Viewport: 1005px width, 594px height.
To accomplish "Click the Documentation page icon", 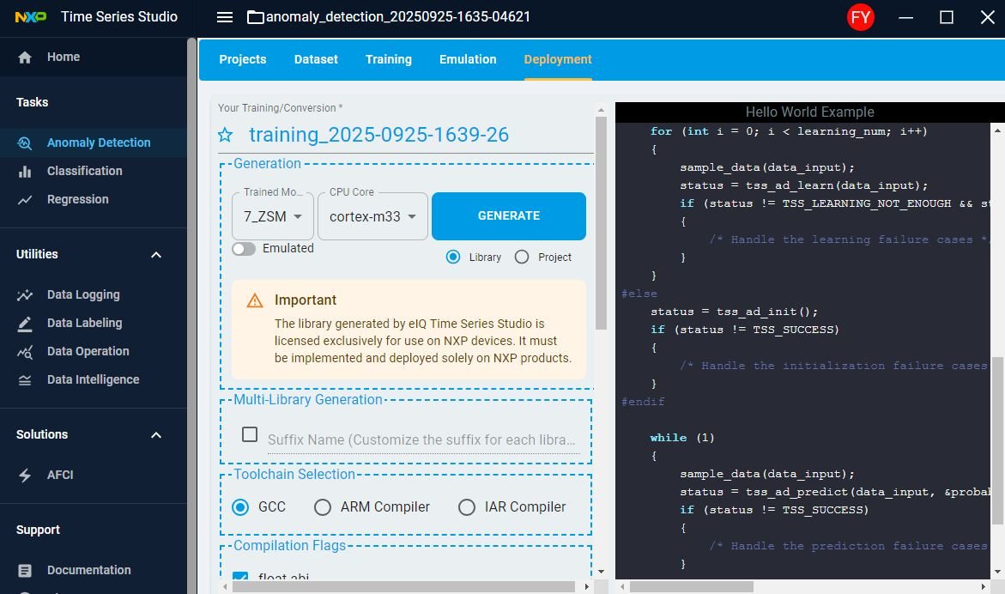I will point(25,570).
